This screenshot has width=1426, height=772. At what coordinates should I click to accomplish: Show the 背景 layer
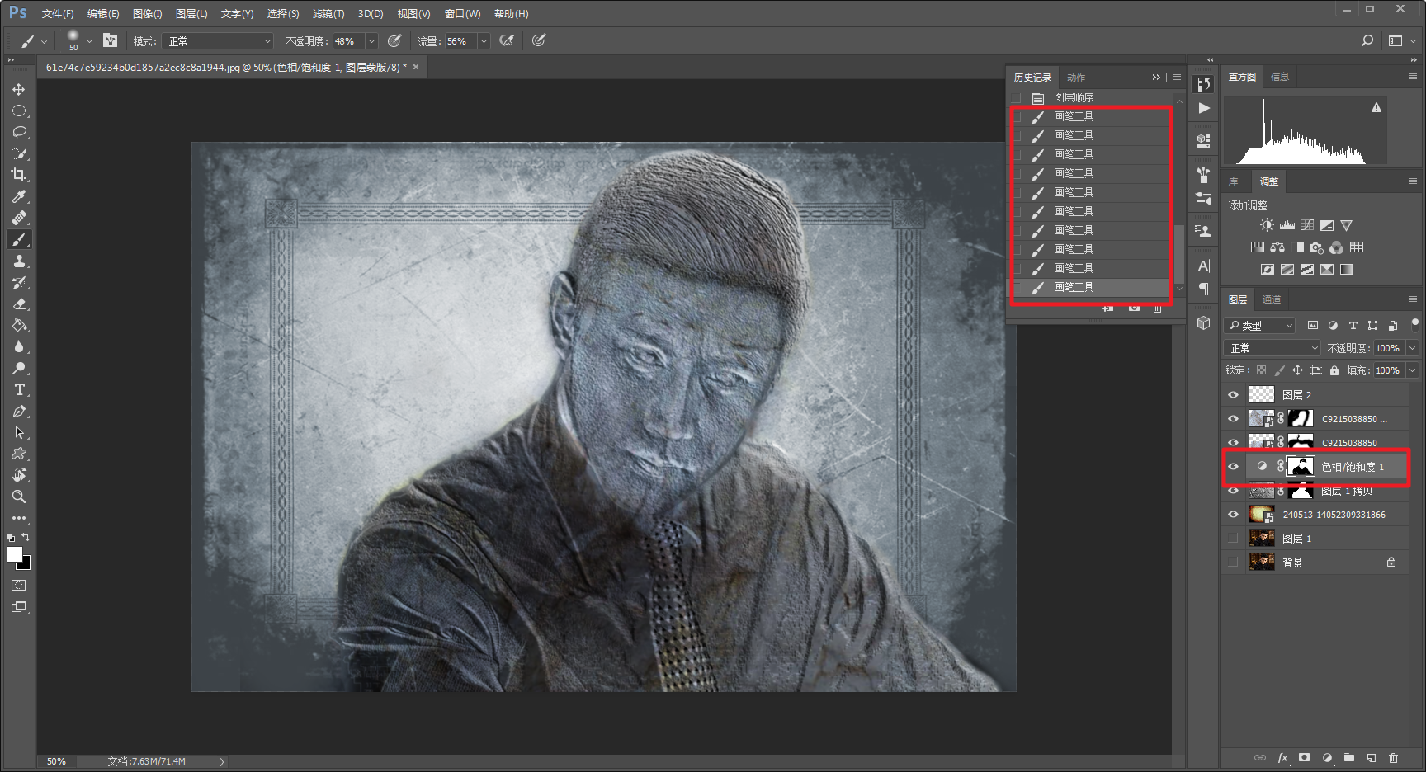[x=1234, y=563]
